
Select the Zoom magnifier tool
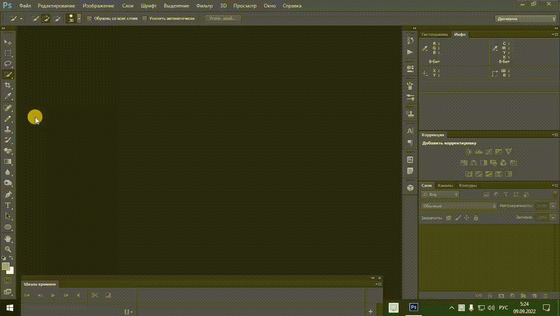pos(8,249)
